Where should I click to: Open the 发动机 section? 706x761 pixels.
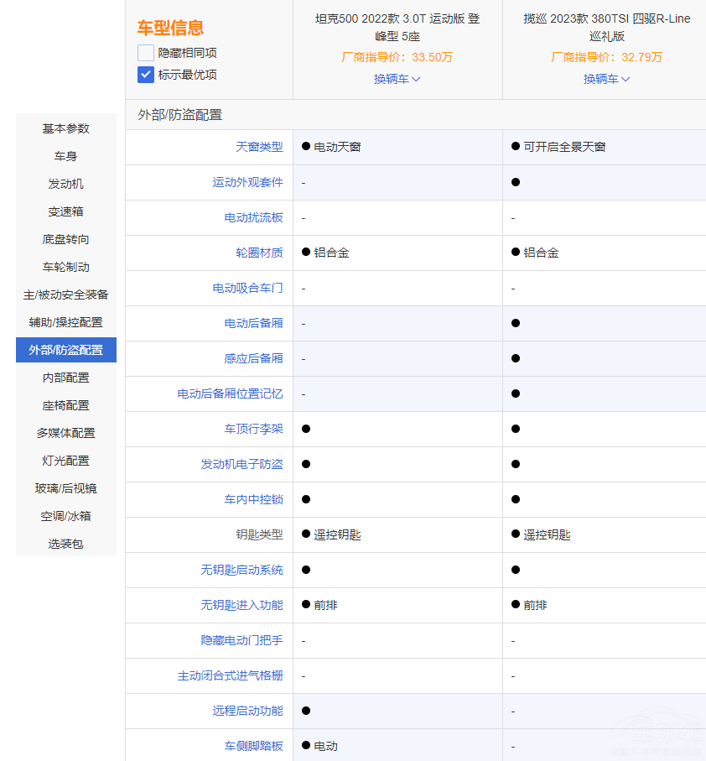click(x=66, y=184)
